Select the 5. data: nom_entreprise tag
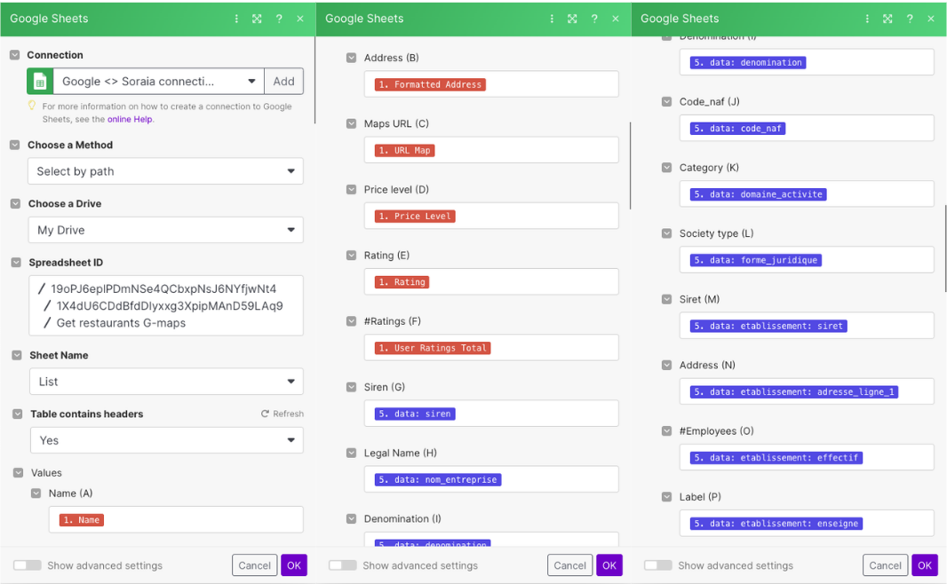 pyautogui.click(x=438, y=479)
